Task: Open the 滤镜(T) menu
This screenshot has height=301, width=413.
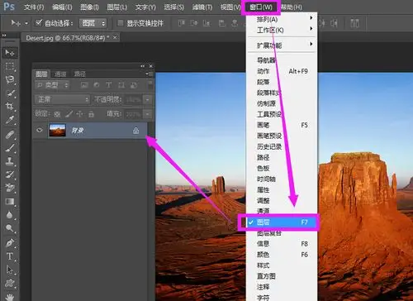Action: (x=202, y=7)
